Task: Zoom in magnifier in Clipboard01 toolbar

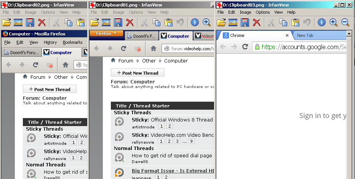Action: [206, 22]
